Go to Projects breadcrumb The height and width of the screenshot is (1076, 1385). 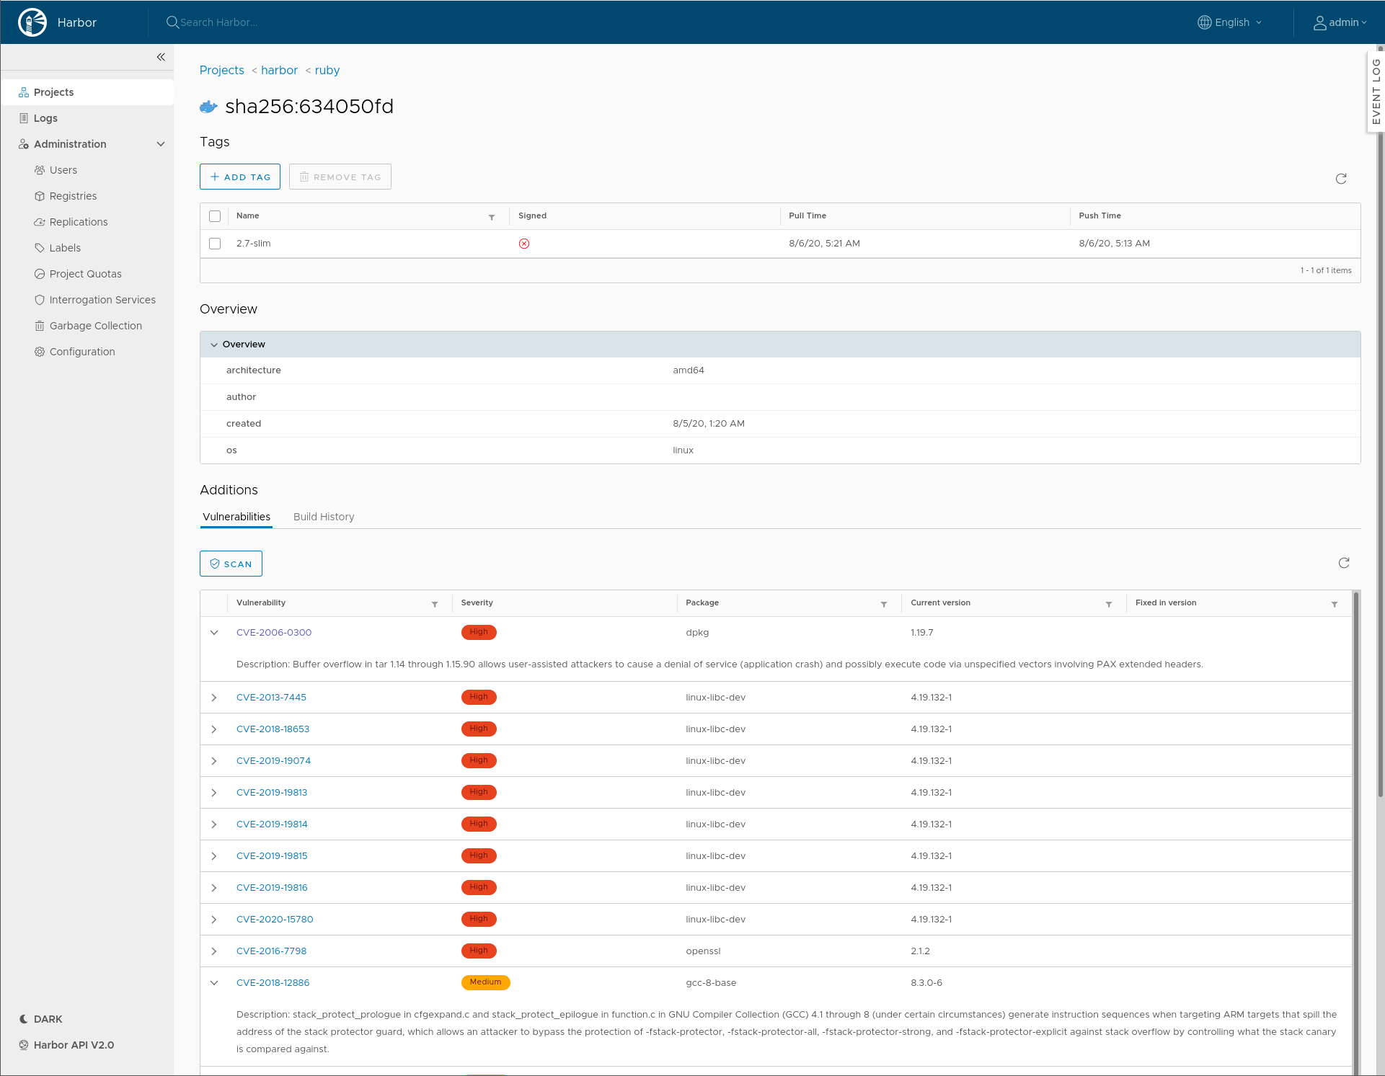click(x=222, y=70)
